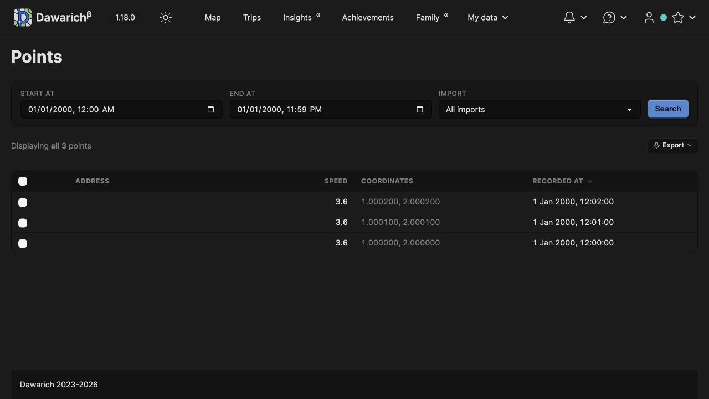Image resolution: width=709 pixels, height=399 pixels.
Task: Select the point recorded at 12:00:00
Action: (23, 243)
